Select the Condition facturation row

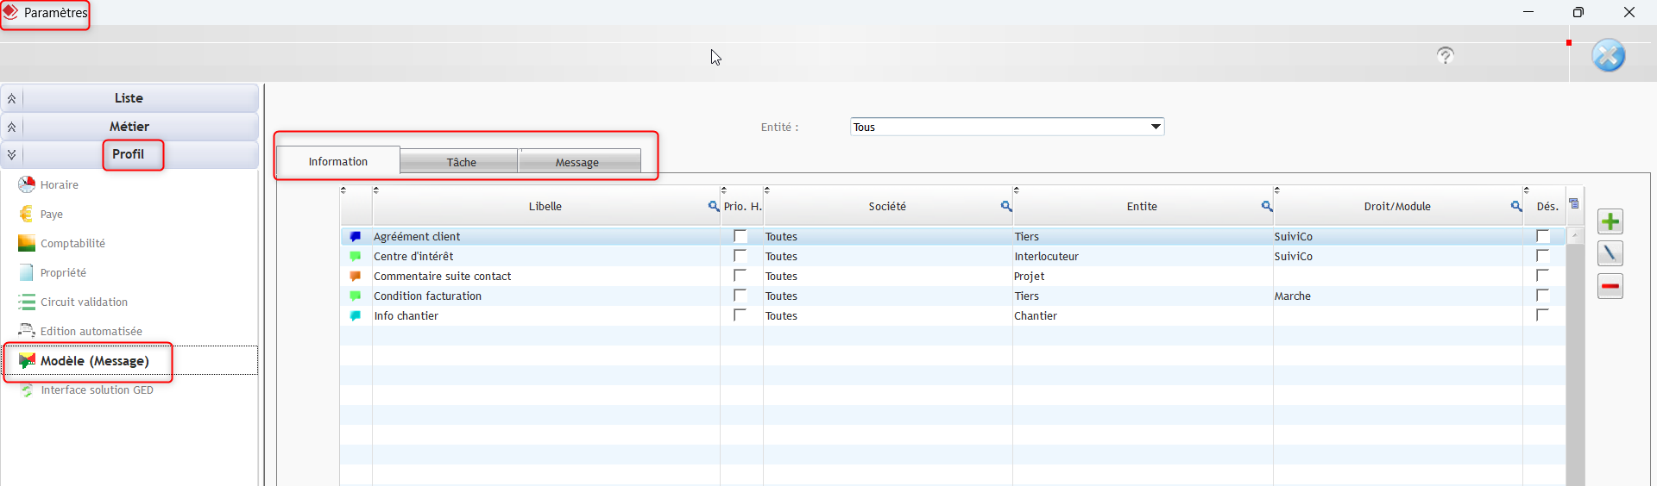[427, 296]
